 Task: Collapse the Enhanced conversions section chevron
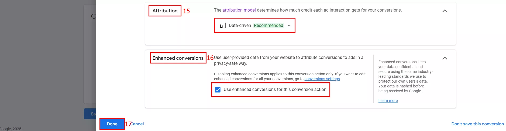(445, 58)
